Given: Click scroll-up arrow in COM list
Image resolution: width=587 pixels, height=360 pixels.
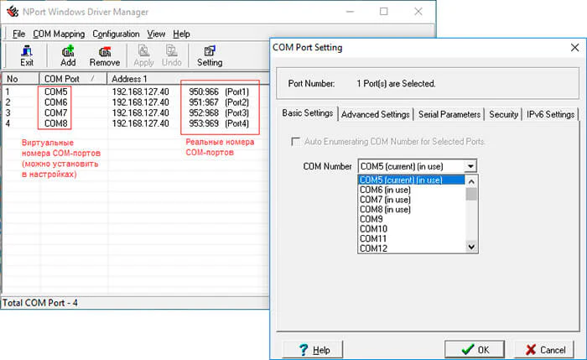Looking at the screenshot, I should point(471,181).
